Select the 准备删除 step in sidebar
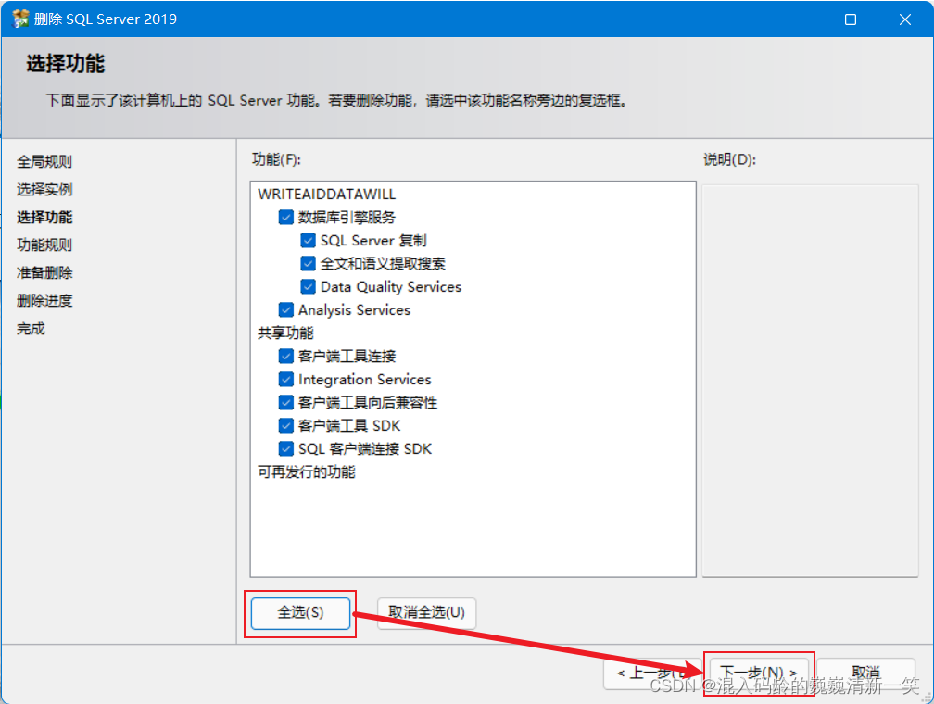 point(44,273)
